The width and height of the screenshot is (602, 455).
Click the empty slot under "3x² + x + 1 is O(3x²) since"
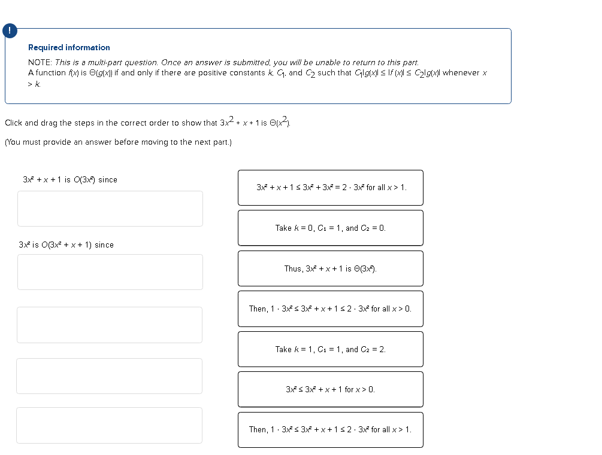[110, 209]
